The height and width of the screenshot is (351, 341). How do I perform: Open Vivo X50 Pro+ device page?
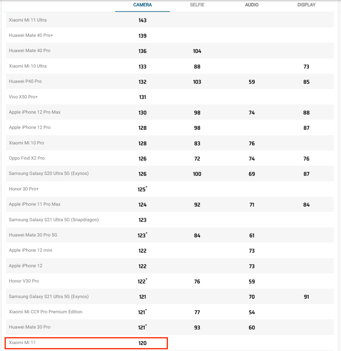point(23,97)
